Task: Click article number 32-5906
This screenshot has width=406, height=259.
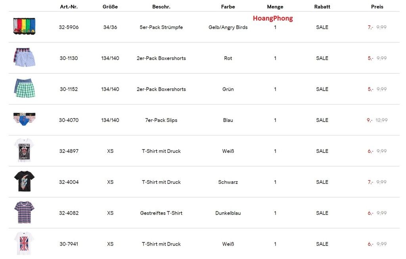Action: point(69,27)
